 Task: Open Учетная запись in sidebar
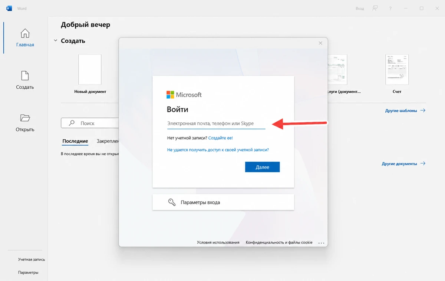32,259
